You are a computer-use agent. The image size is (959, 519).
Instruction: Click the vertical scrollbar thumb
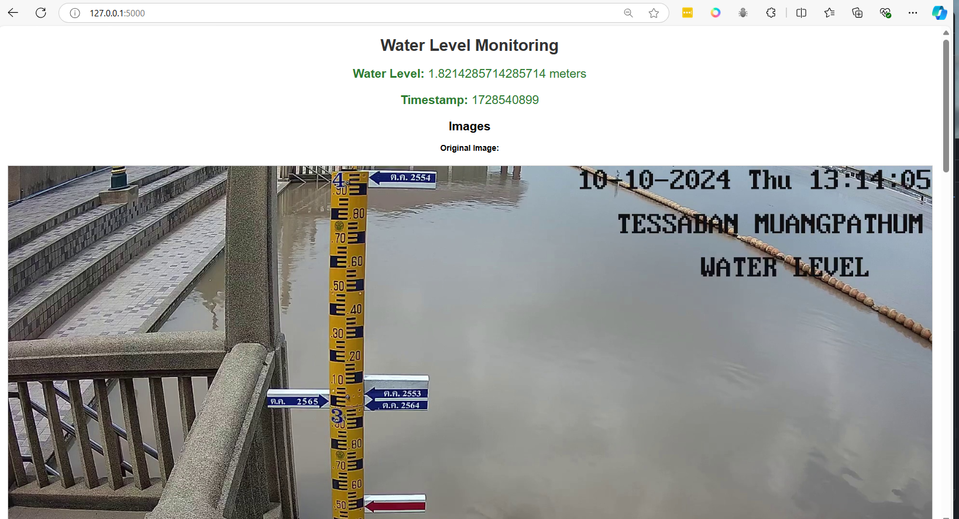coord(946,105)
